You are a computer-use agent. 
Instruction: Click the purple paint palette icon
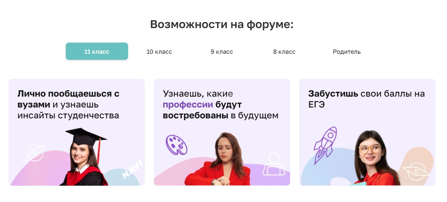pyautogui.click(x=177, y=145)
